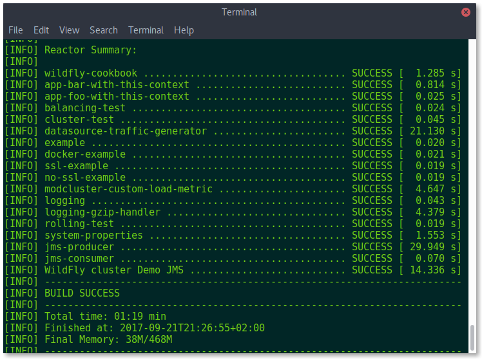Open the View menu
The width and height of the screenshot is (482, 359).
(69, 30)
